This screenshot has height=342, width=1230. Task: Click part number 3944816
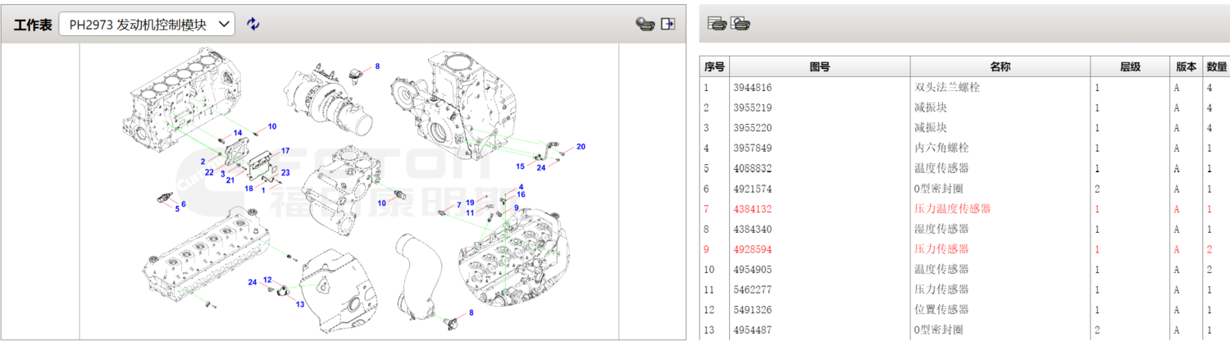[x=753, y=88]
